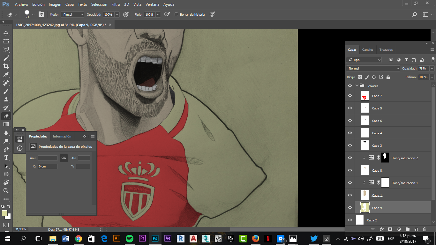Select the Eraser tool in toolbar
The width and height of the screenshot is (436, 245).
pos(6,116)
